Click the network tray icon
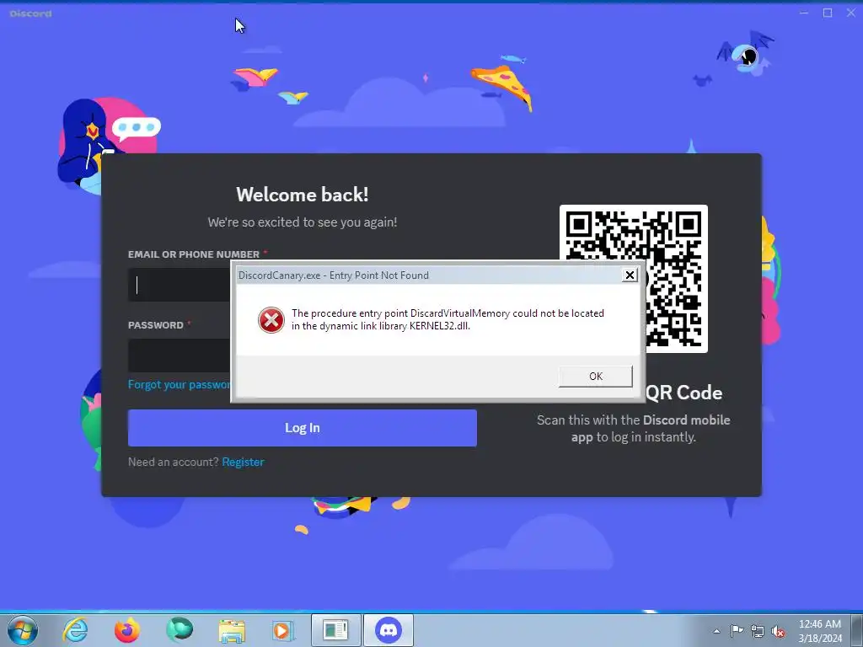Image resolution: width=863 pixels, height=647 pixels. [x=758, y=631]
